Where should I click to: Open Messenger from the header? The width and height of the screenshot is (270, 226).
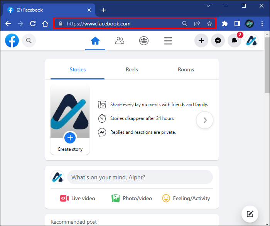pos(218,40)
